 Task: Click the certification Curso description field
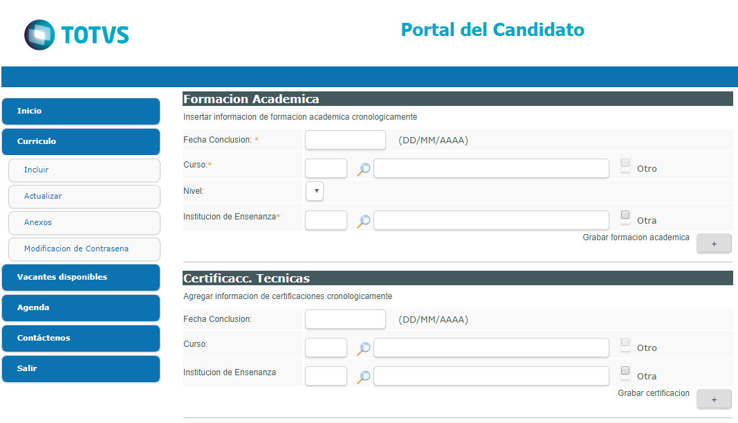pyautogui.click(x=491, y=348)
